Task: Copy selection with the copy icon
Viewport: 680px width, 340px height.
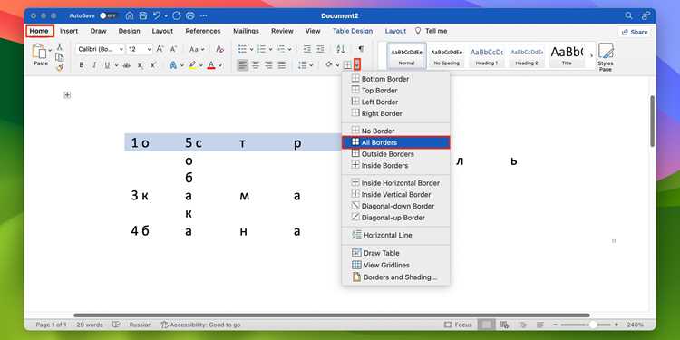Action: pos(60,57)
